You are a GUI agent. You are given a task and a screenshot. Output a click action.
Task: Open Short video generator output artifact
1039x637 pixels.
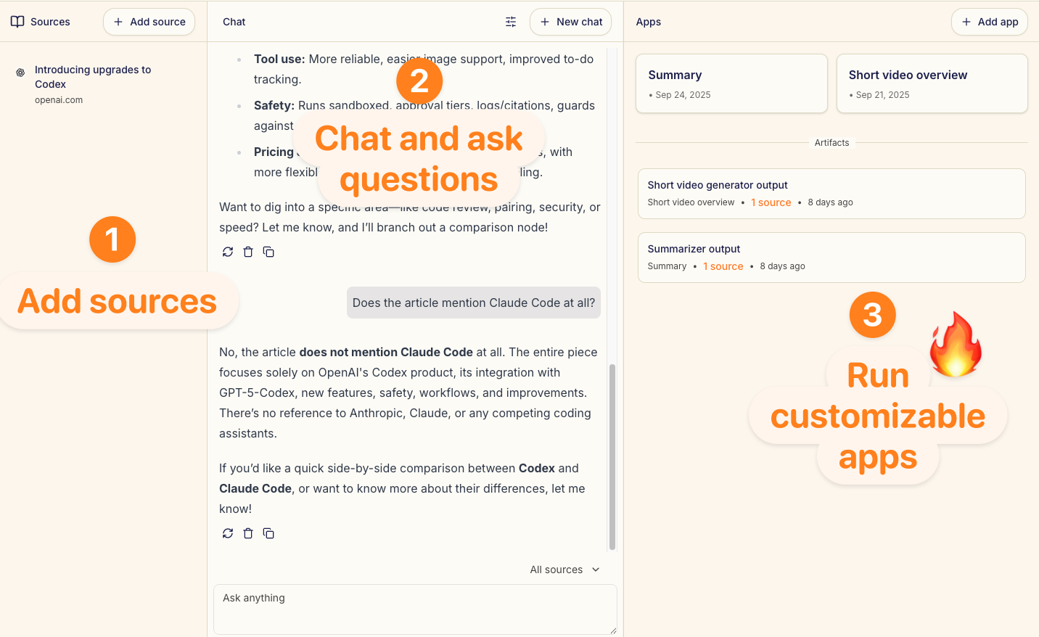pos(831,193)
